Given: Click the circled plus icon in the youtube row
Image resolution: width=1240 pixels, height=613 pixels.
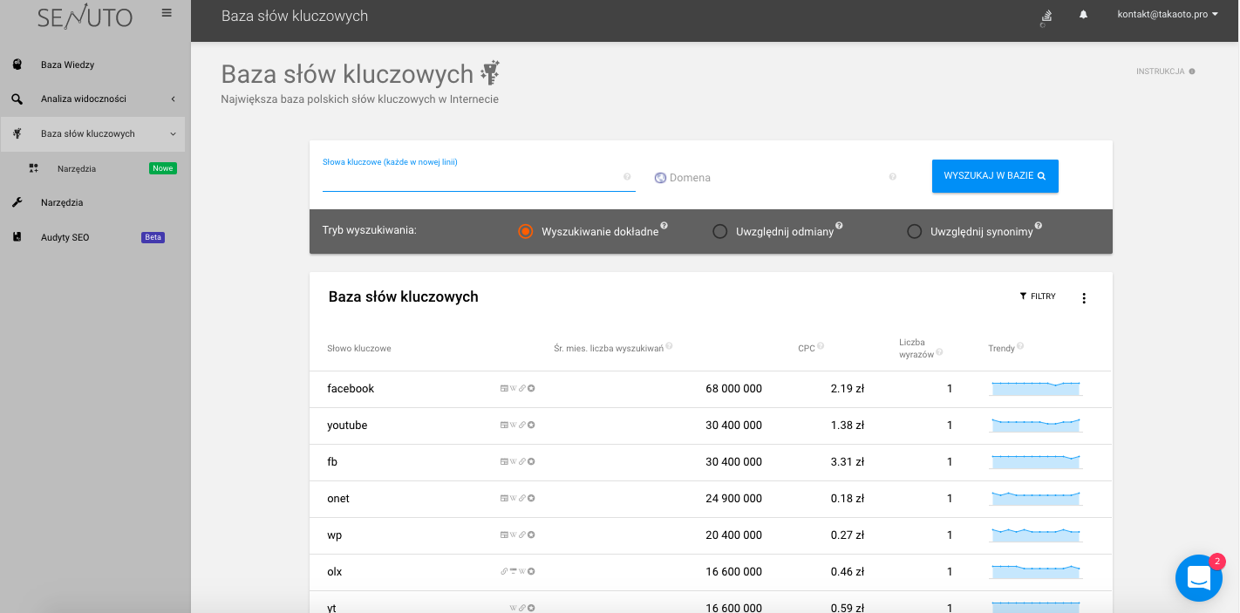Looking at the screenshot, I should [x=531, y=426].
